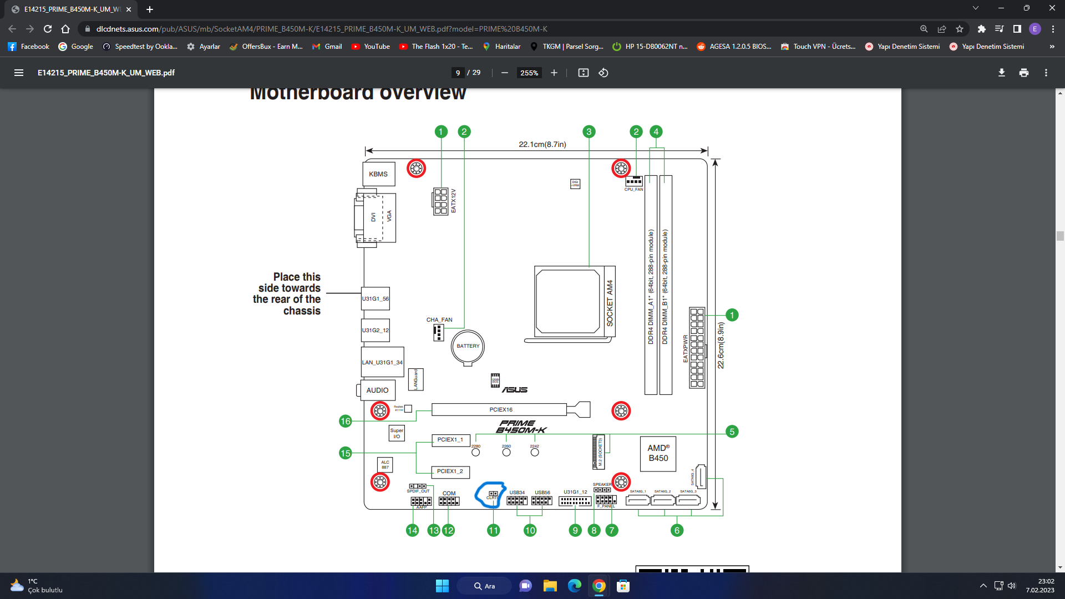Click the PDF zoom in plus button
The width and height of the screenshot is (1065, 599).
[x=554, y=73]
